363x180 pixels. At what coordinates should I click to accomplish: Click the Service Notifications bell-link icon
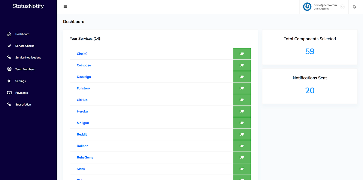click(10, 57)
